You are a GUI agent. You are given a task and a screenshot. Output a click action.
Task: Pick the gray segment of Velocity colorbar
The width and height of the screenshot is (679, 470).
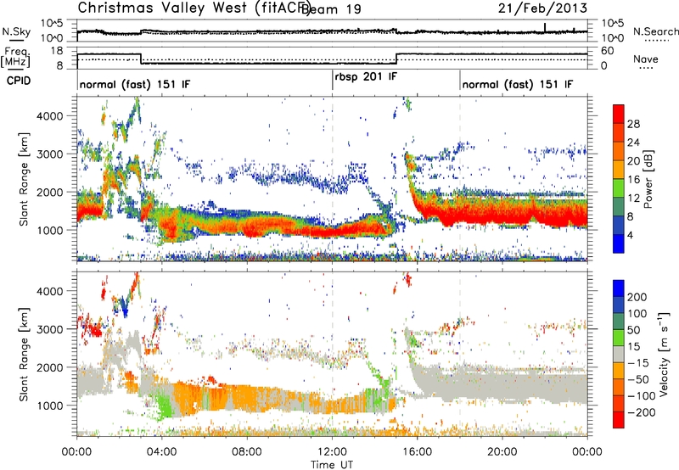(x=619, y=354)
